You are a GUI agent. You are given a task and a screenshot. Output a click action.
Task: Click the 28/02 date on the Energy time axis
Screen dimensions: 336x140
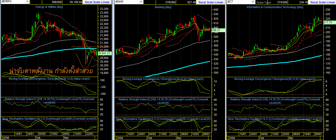click(66, 134)
